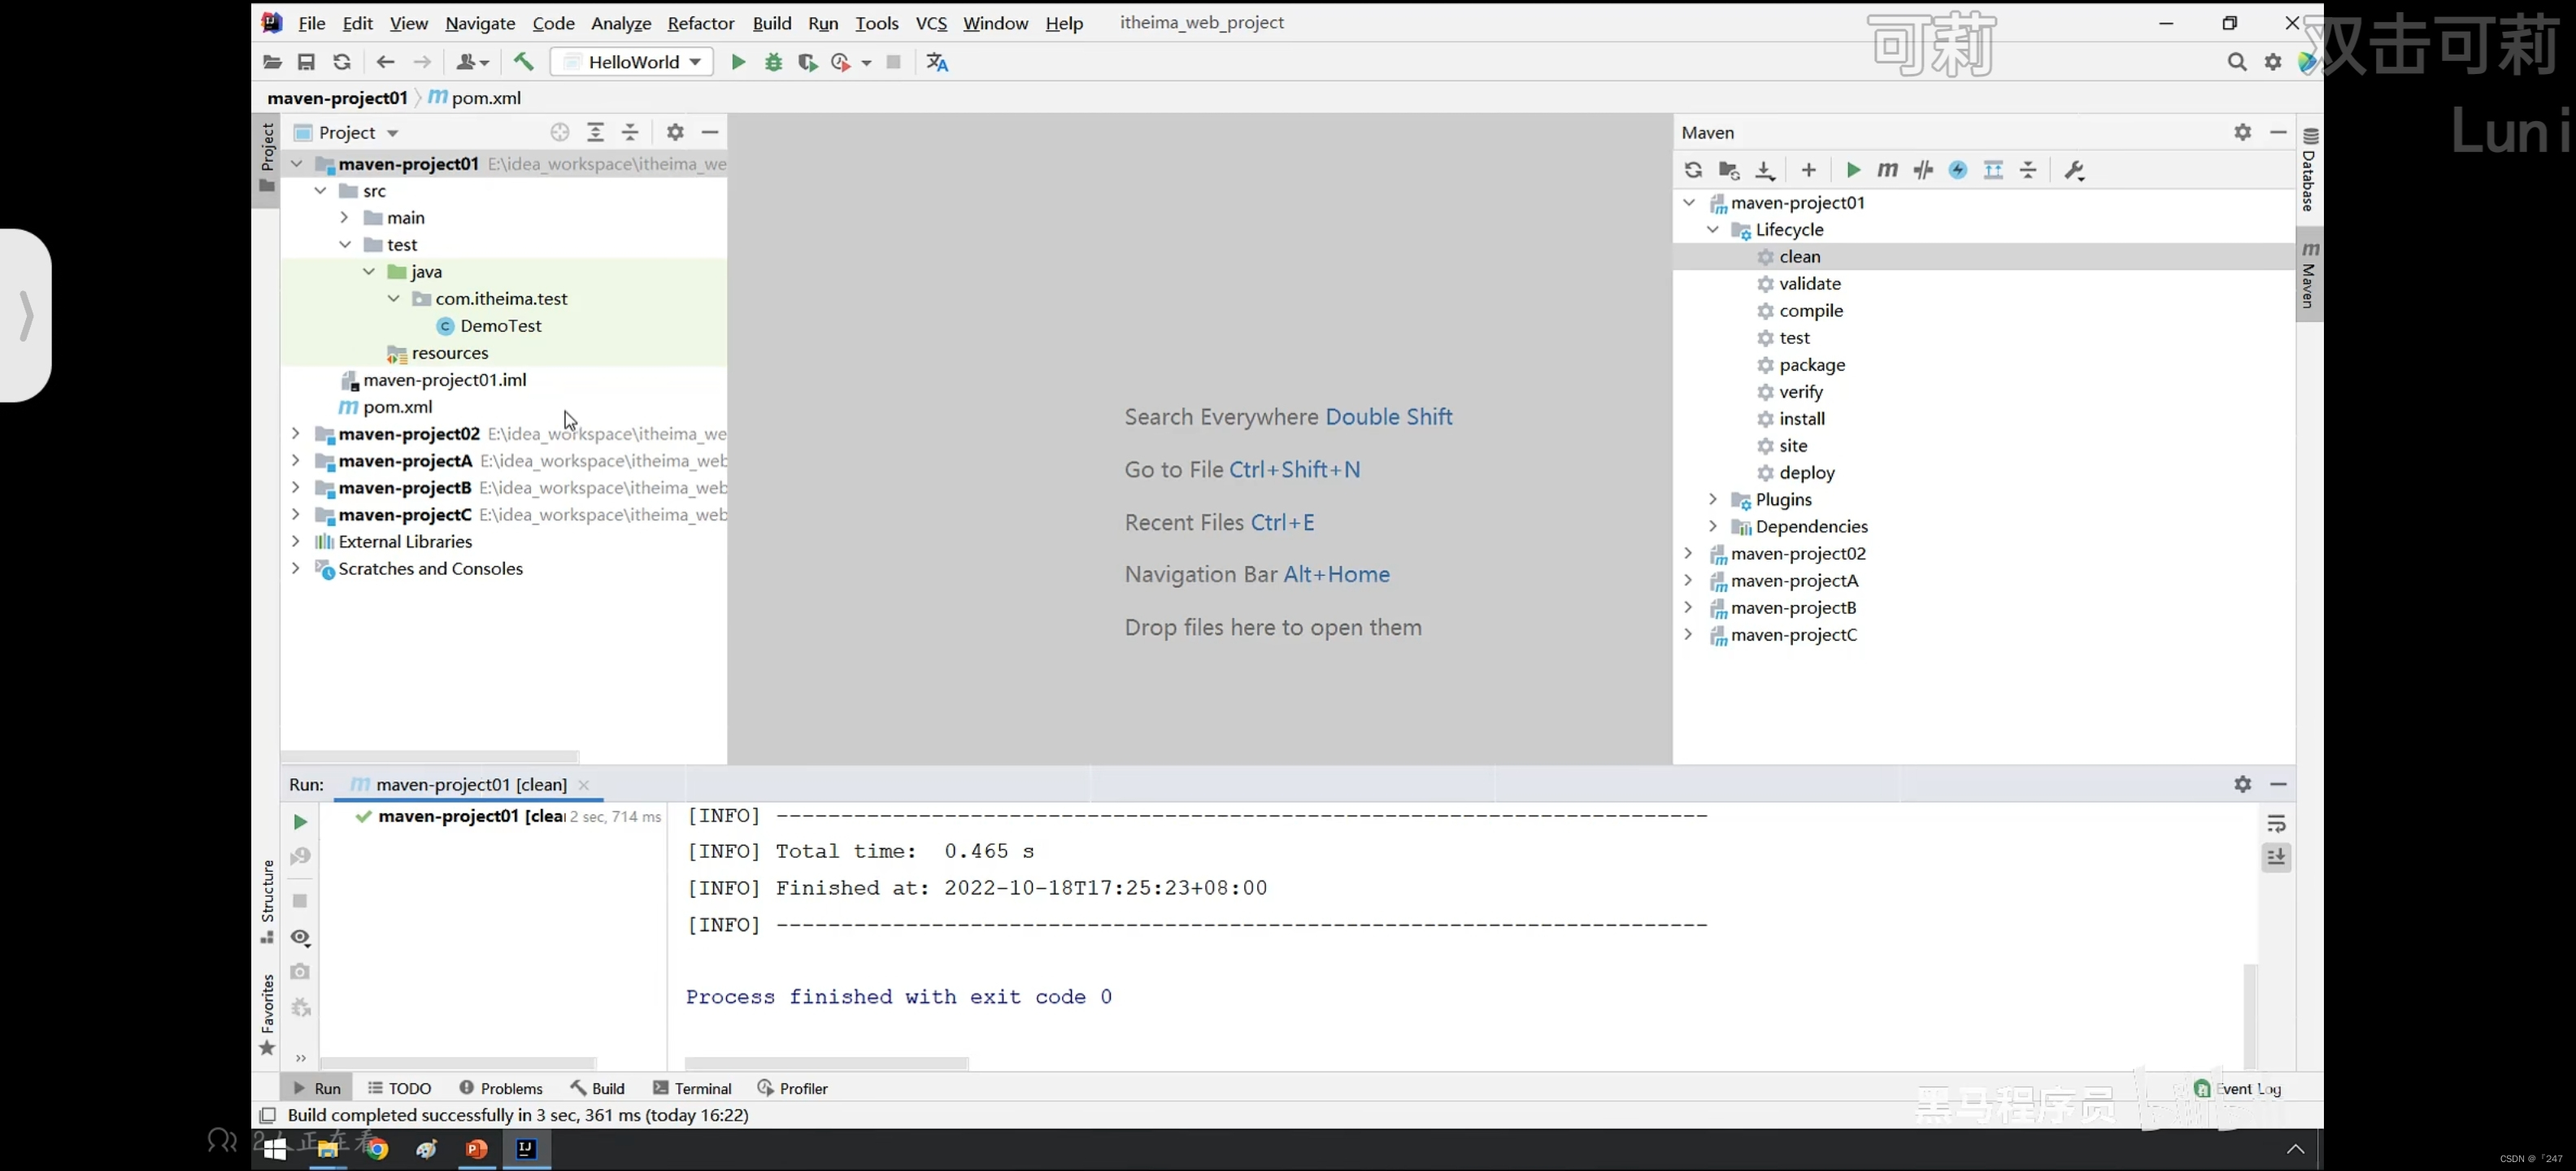The height and width of the screenshot is (1171, 2576).
Task: Click the toggle skip tests icon
Action: 1922,169
